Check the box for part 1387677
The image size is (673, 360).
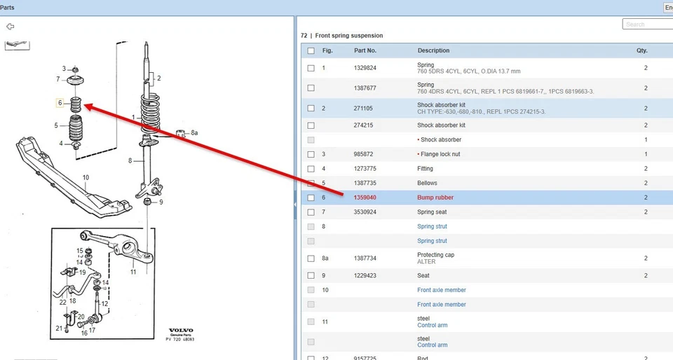point(311,88)
